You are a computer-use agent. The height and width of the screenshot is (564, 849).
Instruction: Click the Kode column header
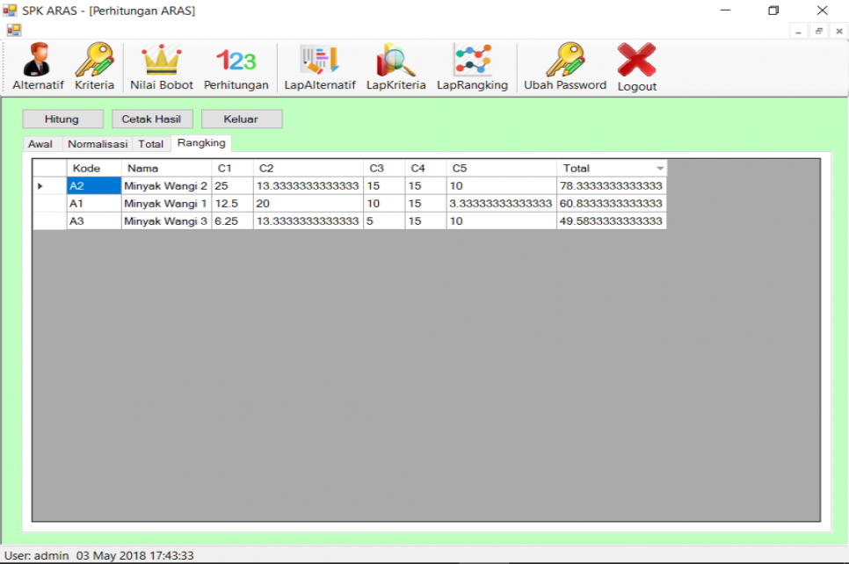point(92,168)
